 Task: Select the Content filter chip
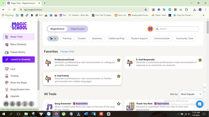coord(82,38)
